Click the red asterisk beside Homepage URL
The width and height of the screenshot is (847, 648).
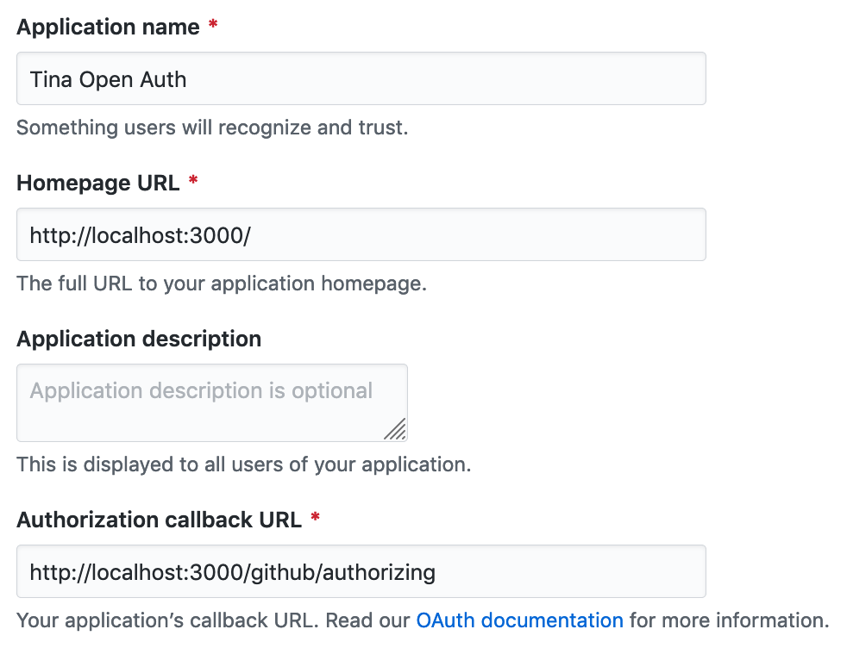[193, 180]
